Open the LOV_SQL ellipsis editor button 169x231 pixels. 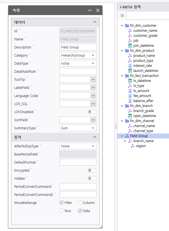(93, 104)
